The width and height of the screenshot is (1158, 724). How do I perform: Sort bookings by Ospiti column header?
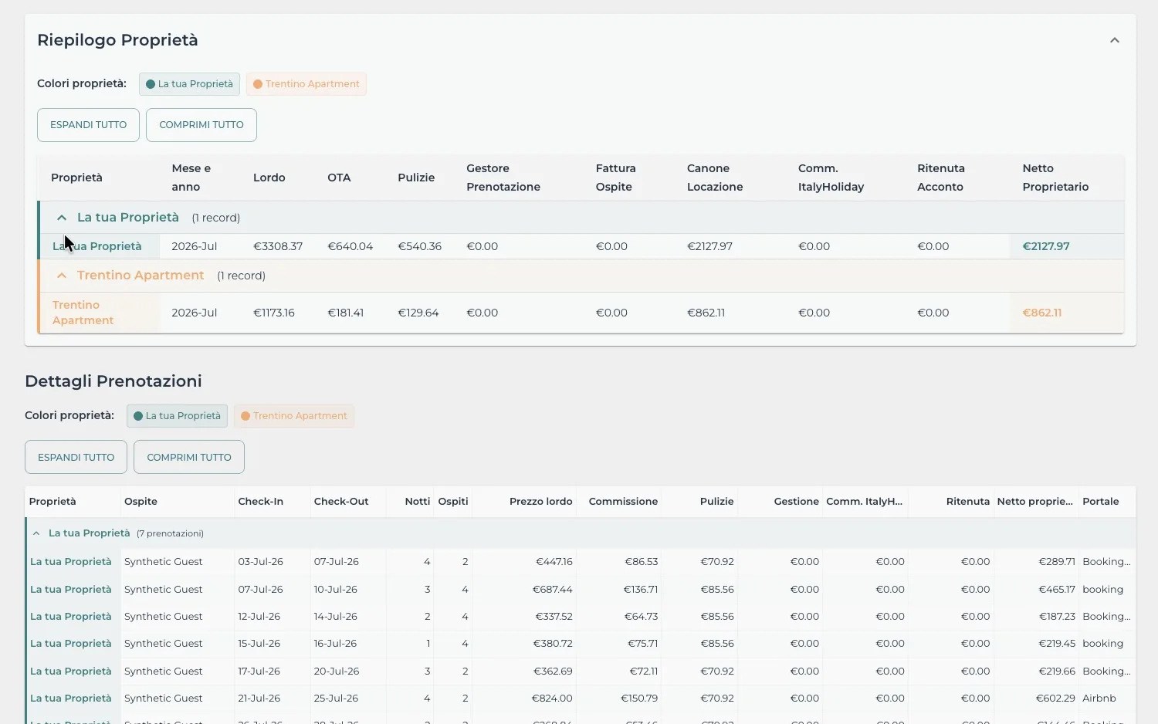click(x=453, y=502)
